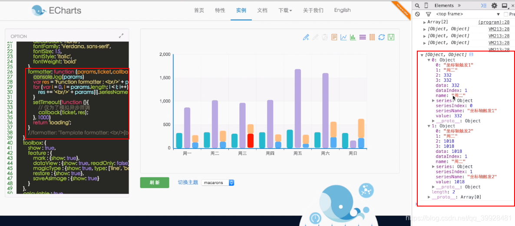Switch chart to line type icon
Screen dimensions: 515x226
(x=343, y=37)
